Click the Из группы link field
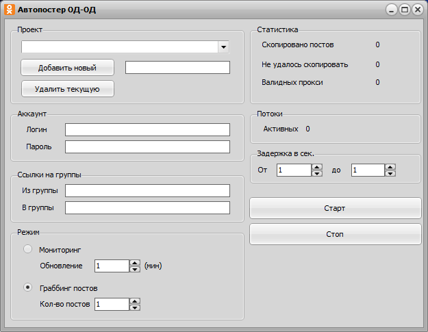 pyautogui.click(x=147, y=190)
